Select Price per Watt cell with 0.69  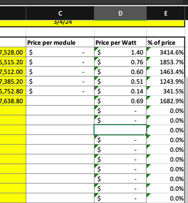(x=120, y=101)
